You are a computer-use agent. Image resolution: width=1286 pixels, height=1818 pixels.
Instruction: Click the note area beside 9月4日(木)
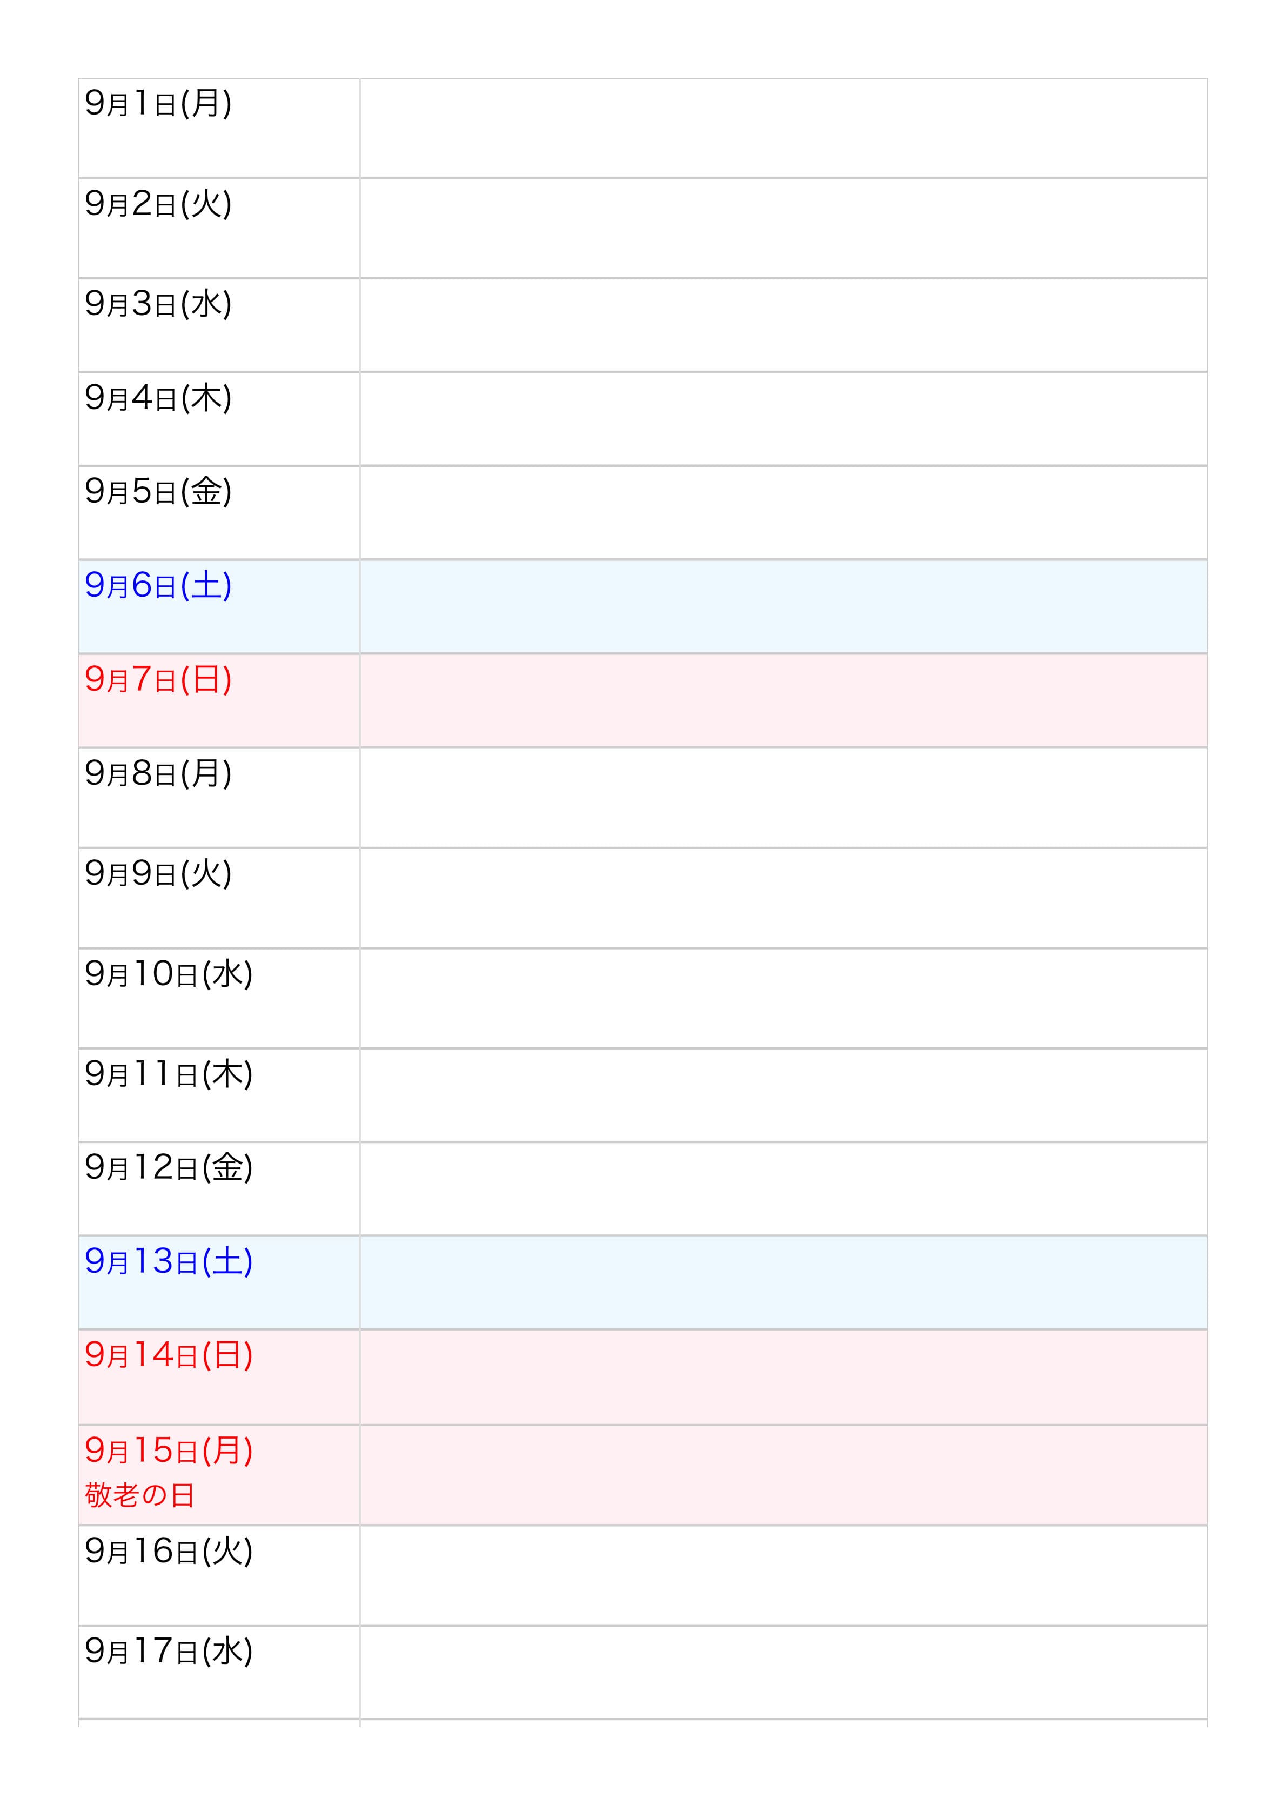click(x=782, y=419)
